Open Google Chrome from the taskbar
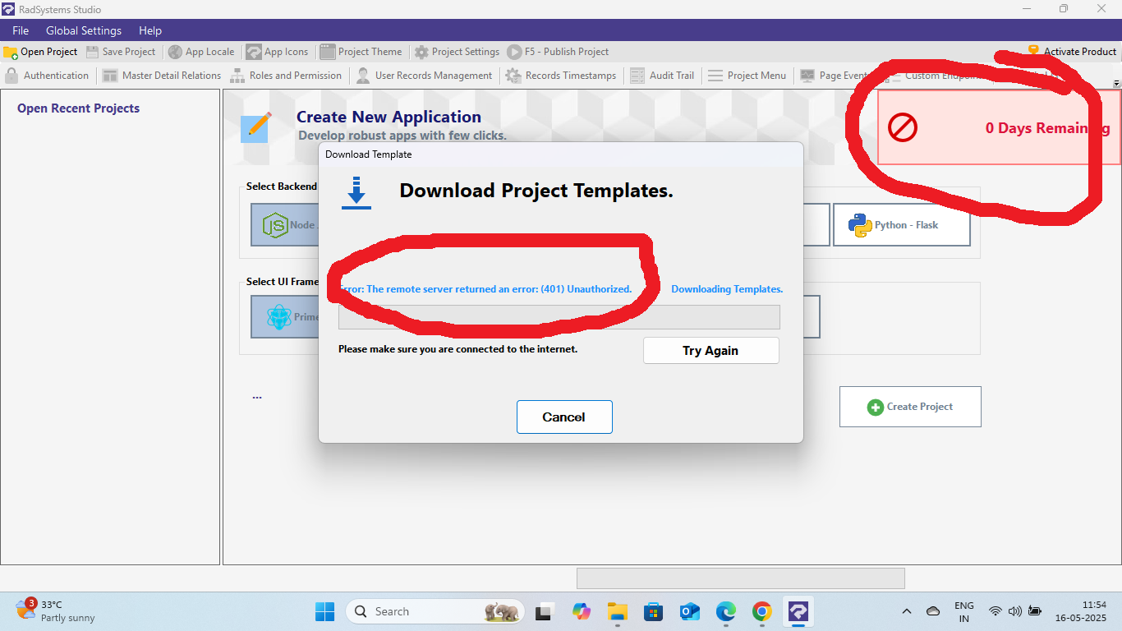Image resolution: width=1122 pixels, height=631 pixels. click(x=762, y=611)
